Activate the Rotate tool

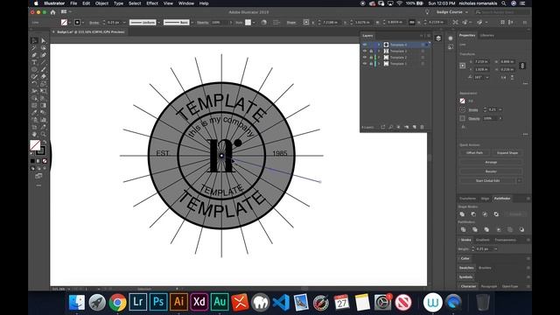[x=34, y=84]
